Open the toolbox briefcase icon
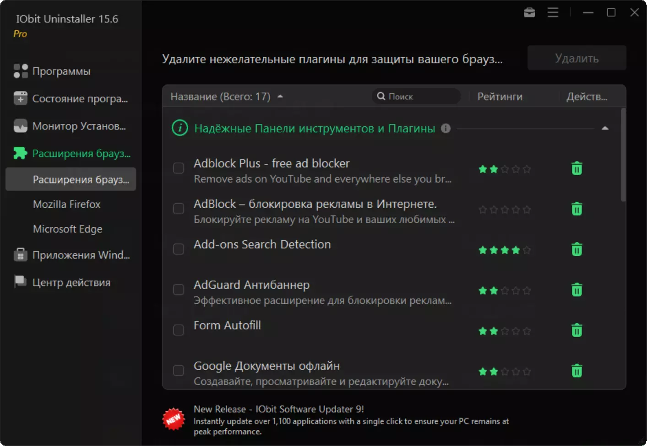 coord(529,12)
